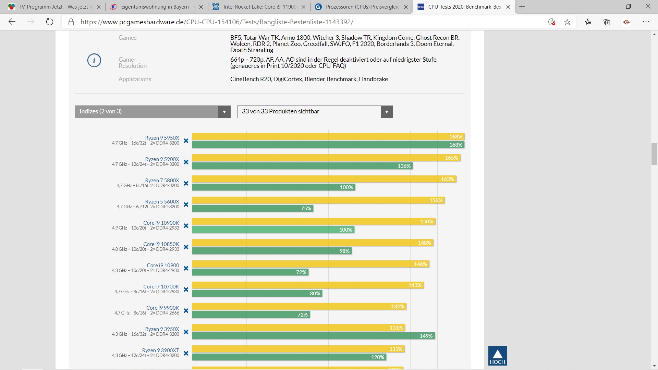Click Ryzen 9 5900X yellow 165% bar
This screenshot has height=370, width=658.
(326, 158)
